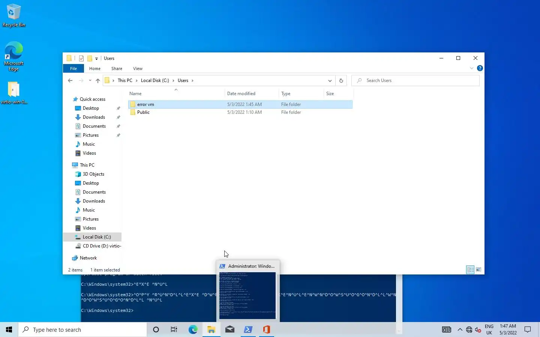
Task: Click the New folder quick access toolbar icon
Action: 90,58
